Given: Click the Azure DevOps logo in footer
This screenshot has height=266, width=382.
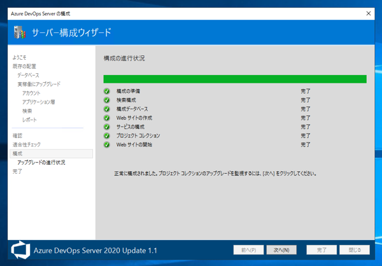Looking at the screenshot, I should click(20, 250).
